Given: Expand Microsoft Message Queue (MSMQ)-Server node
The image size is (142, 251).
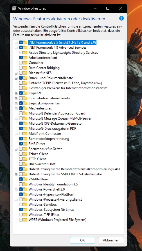Looking at the screenshot, I should [16, 119].
